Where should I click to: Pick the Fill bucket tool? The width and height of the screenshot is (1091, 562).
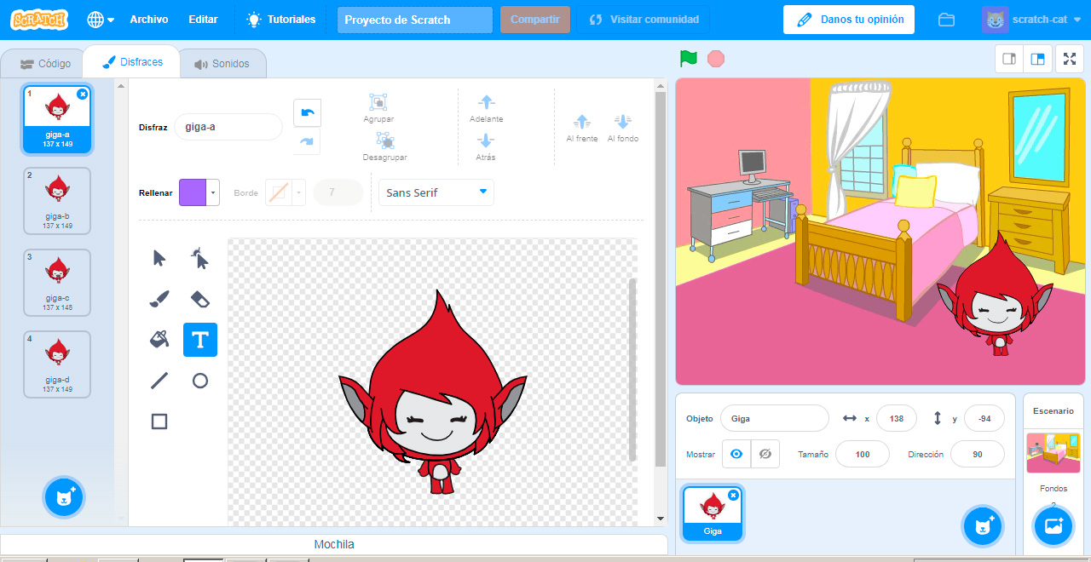click(x=159, y=340)
